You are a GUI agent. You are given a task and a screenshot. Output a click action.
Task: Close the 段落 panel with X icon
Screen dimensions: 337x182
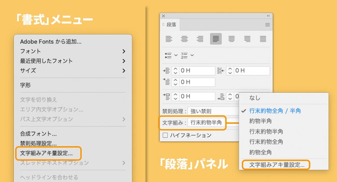coord(164,16)
